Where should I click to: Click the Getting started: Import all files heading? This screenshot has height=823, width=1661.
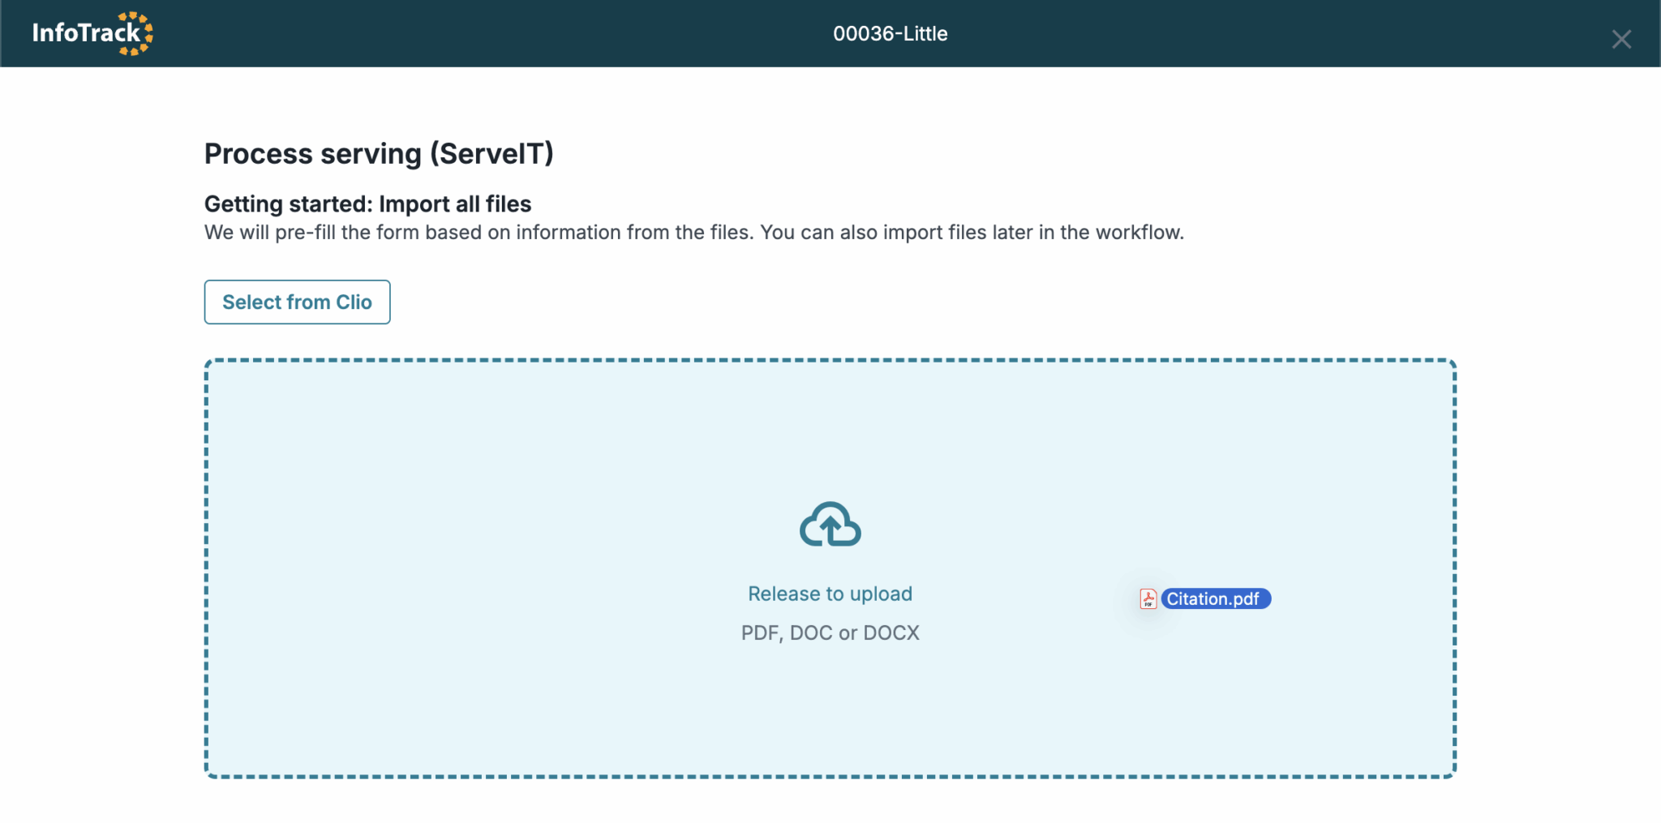(367, 204)
